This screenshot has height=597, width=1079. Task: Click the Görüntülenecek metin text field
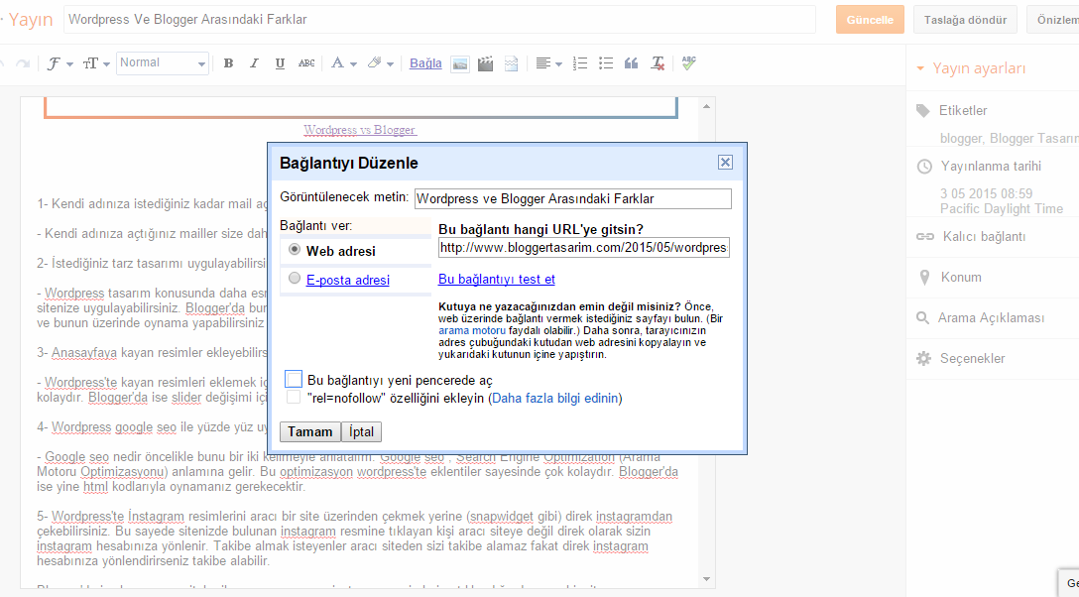click(572, 198)
